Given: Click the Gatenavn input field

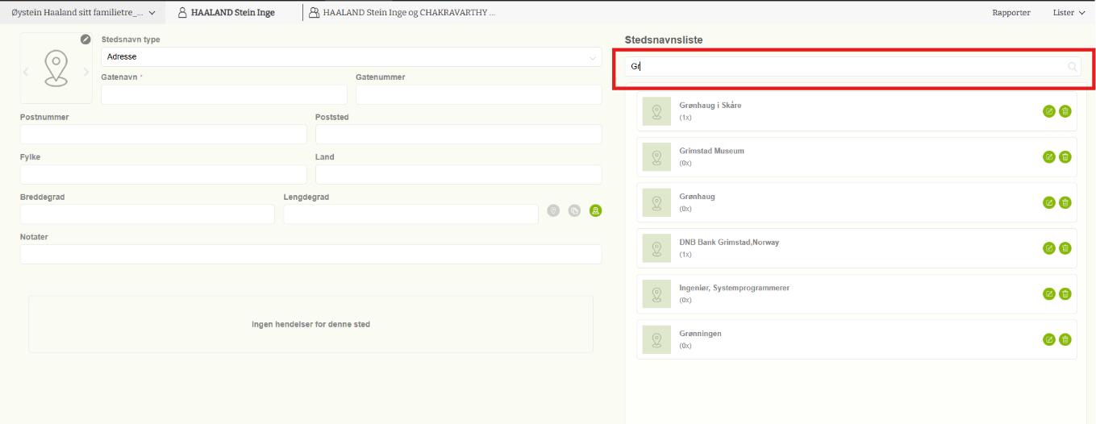Looking at the screenshot, I should [x=223, y=94].
